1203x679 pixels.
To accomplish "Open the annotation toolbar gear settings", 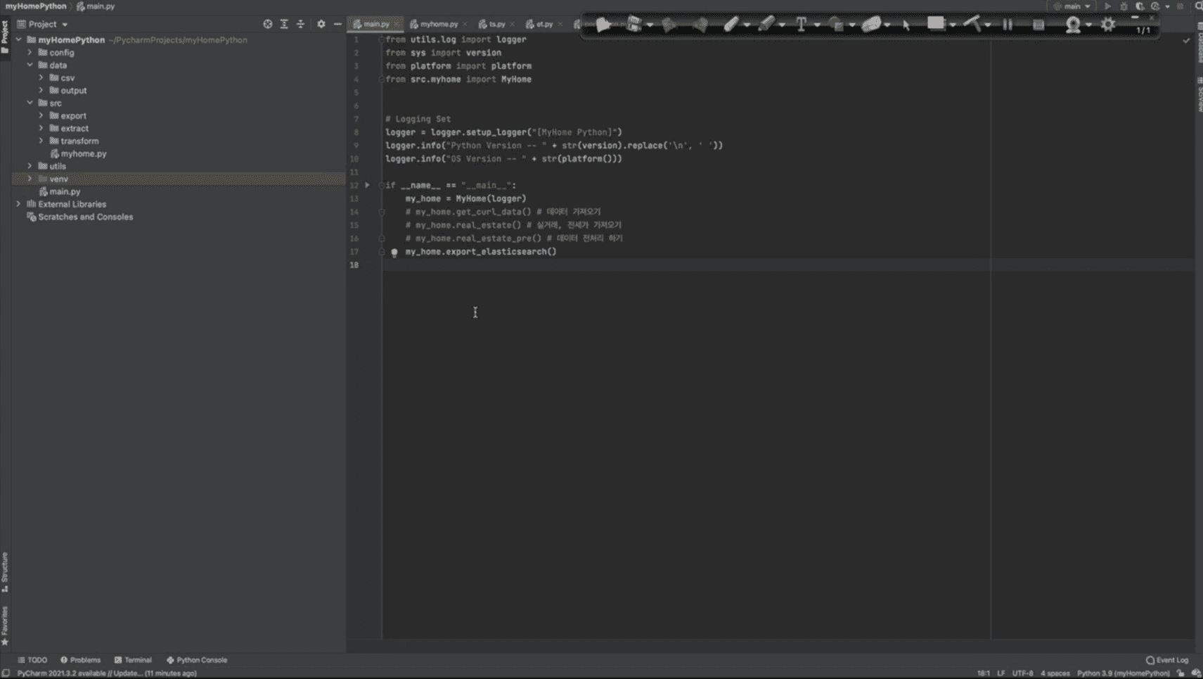I will (1108, 25).
